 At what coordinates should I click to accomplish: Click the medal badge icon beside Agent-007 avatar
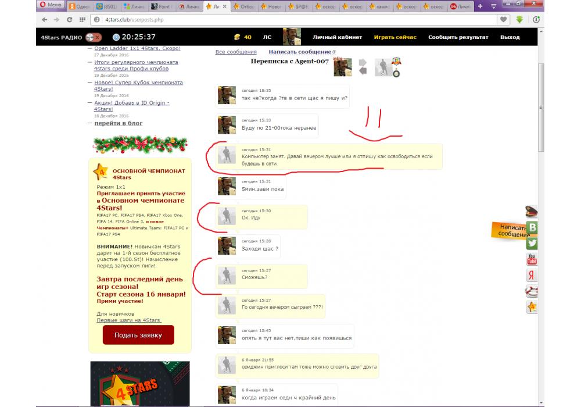pyautogui.click(x=396, y=62)
